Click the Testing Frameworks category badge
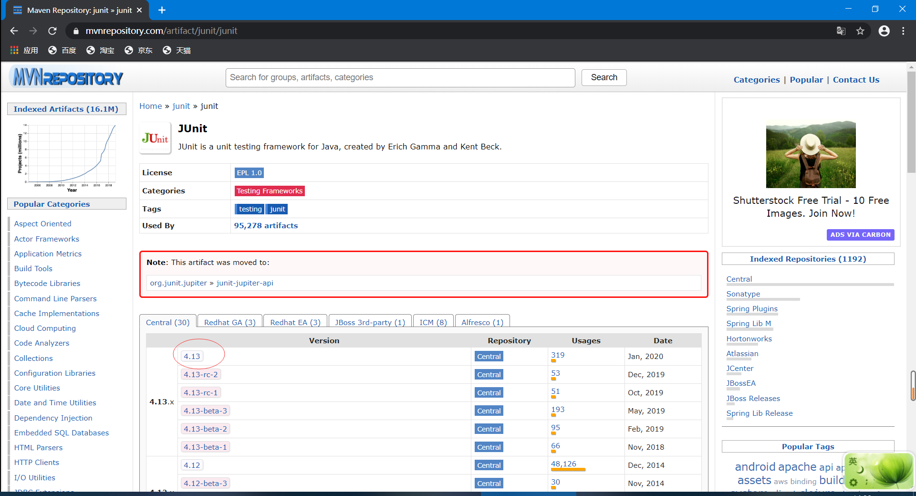The width and height of the screenshot is (916, 496). coord(270,191)
